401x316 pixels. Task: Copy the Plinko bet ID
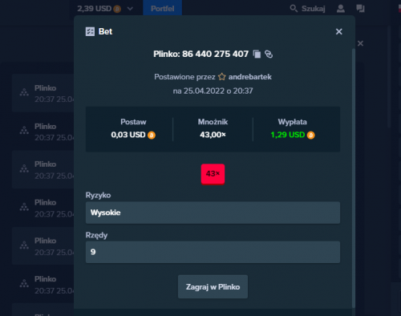tap(257, 54)
